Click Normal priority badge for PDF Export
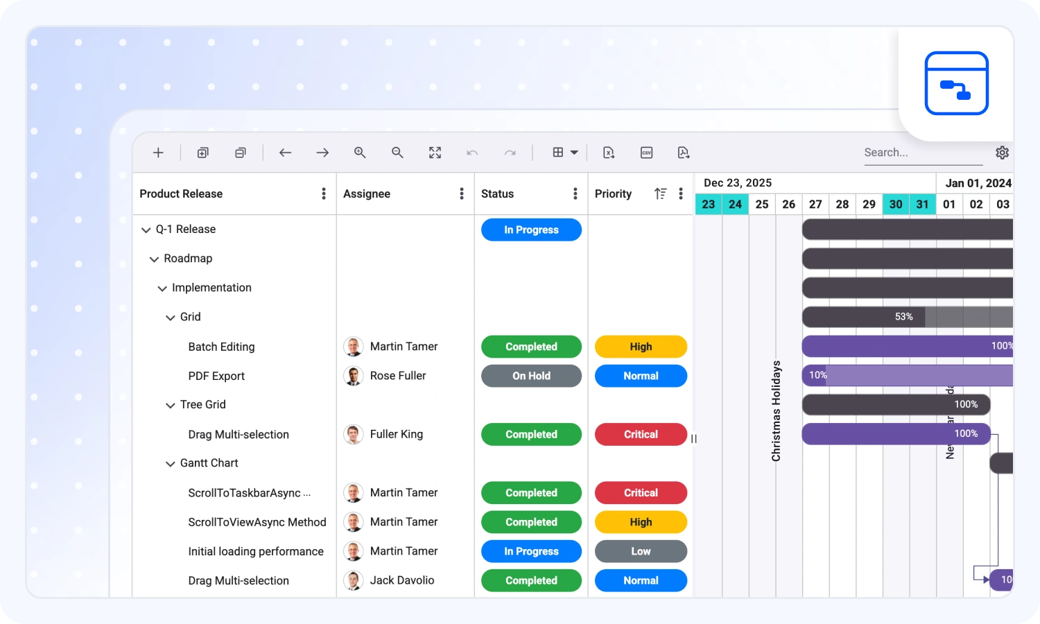Viewport: 1040px width, 624px height. tap(641, 376)
